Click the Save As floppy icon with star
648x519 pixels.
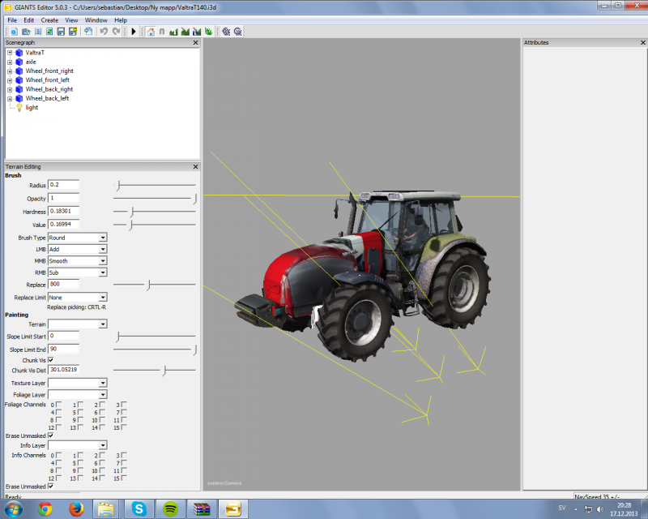(73, 32)
